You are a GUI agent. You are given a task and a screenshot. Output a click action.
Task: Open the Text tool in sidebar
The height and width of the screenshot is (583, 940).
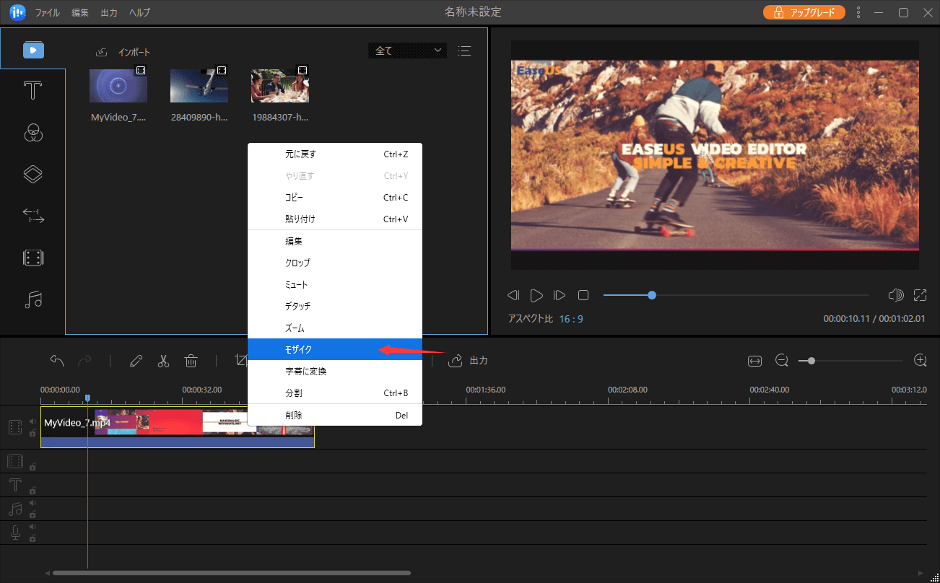pos(33,91)
